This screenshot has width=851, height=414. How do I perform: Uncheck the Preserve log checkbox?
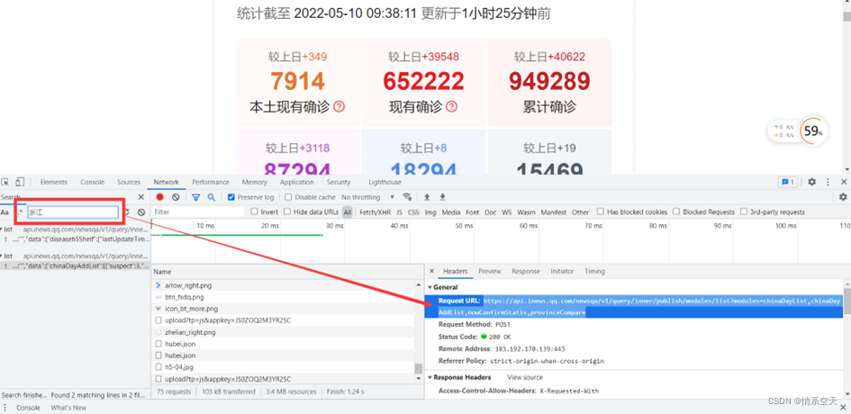(x=231, y=197)
